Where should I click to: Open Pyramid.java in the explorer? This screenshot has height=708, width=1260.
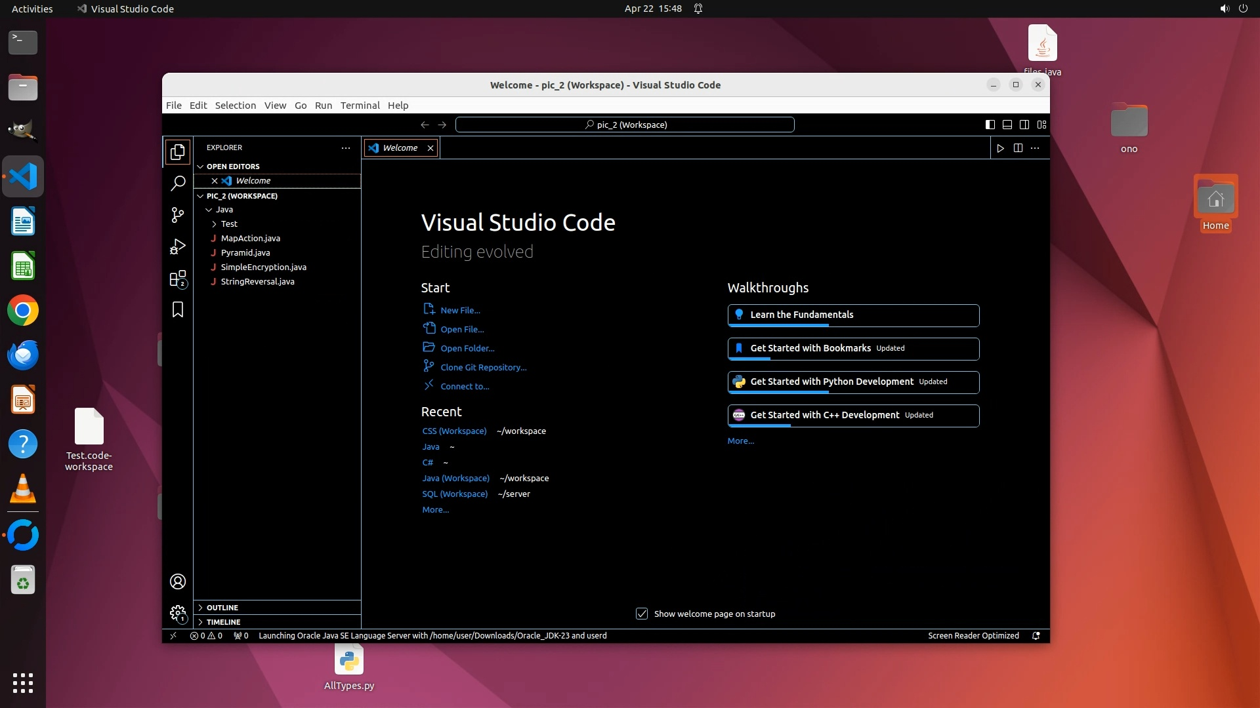tap(245, 253)
